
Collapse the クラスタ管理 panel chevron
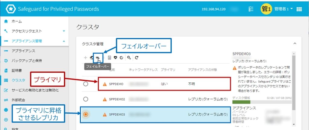295,43
